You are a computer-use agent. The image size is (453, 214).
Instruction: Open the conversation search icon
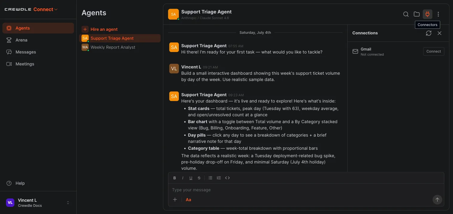pyautogui.click(x=406, y=14)
